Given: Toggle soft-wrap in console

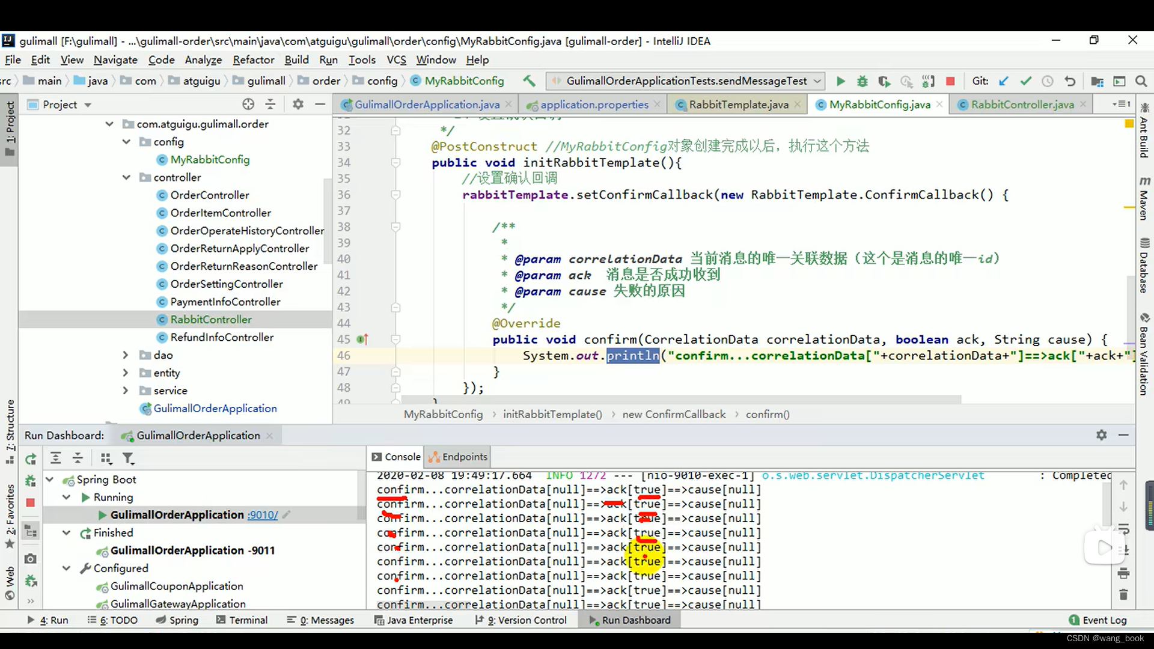Looking at the screenshot, I should tap(1123, 529).
